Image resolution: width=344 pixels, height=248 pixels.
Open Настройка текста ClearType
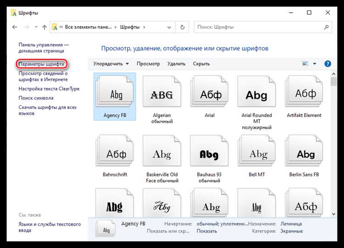[x=49, y=89]
